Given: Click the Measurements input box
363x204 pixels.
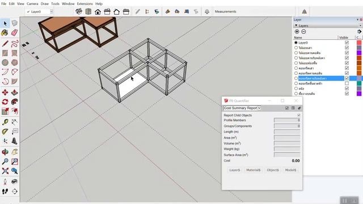Looking at the screenshot, I should click(265, 11).
